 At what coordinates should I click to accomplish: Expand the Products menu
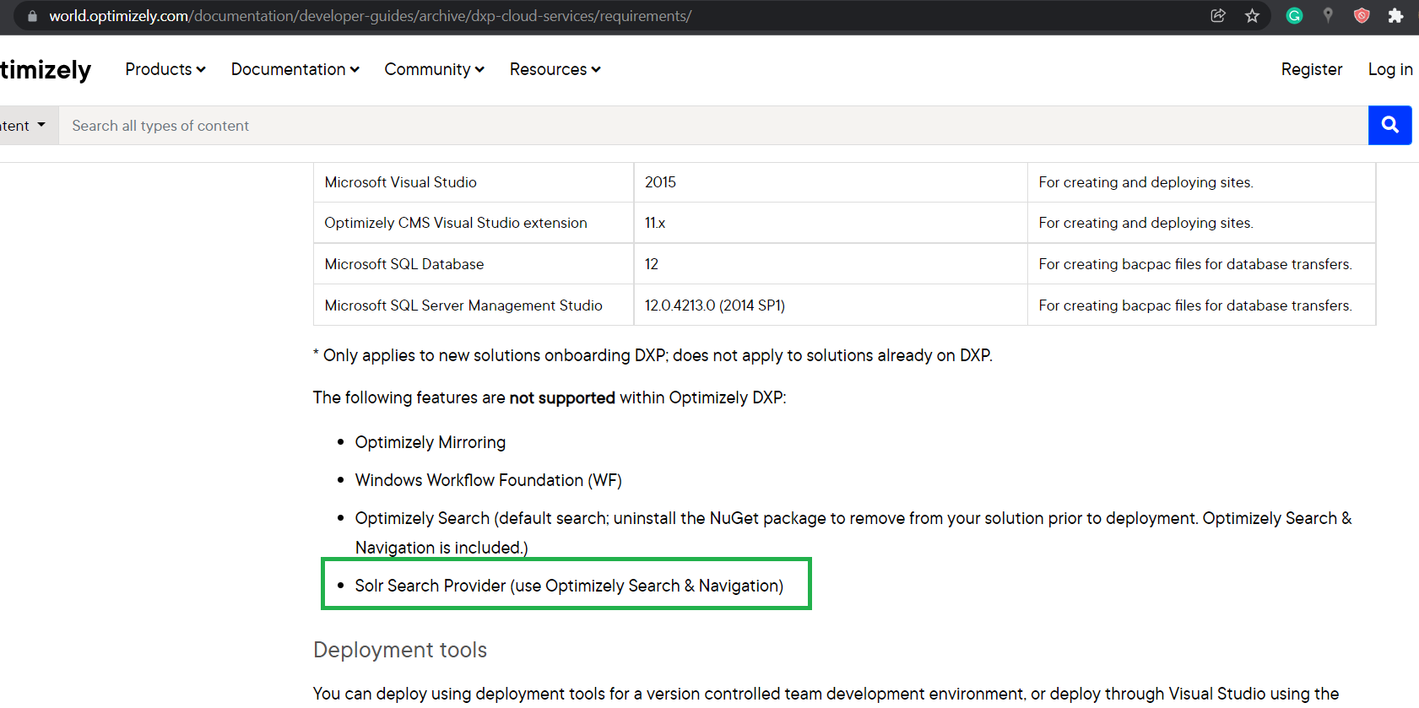(165, 69)
